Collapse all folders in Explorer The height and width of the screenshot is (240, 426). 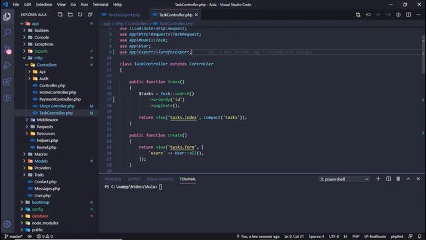(x=90, y=15)
